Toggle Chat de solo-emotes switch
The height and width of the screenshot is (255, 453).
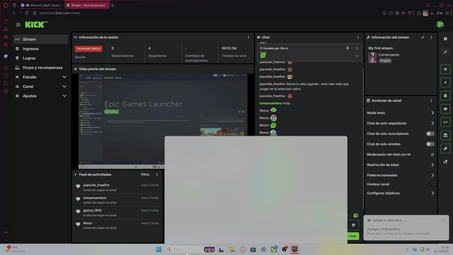[430, 144]
